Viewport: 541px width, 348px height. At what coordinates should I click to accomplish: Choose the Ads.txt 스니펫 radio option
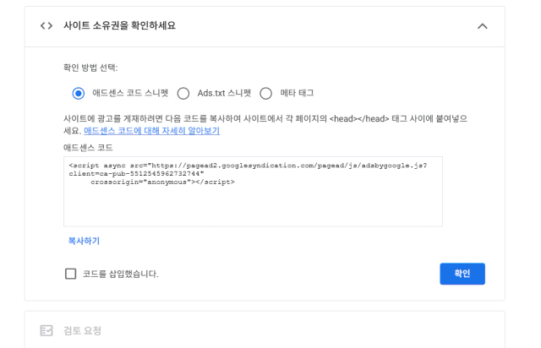(x=183, y=94)
